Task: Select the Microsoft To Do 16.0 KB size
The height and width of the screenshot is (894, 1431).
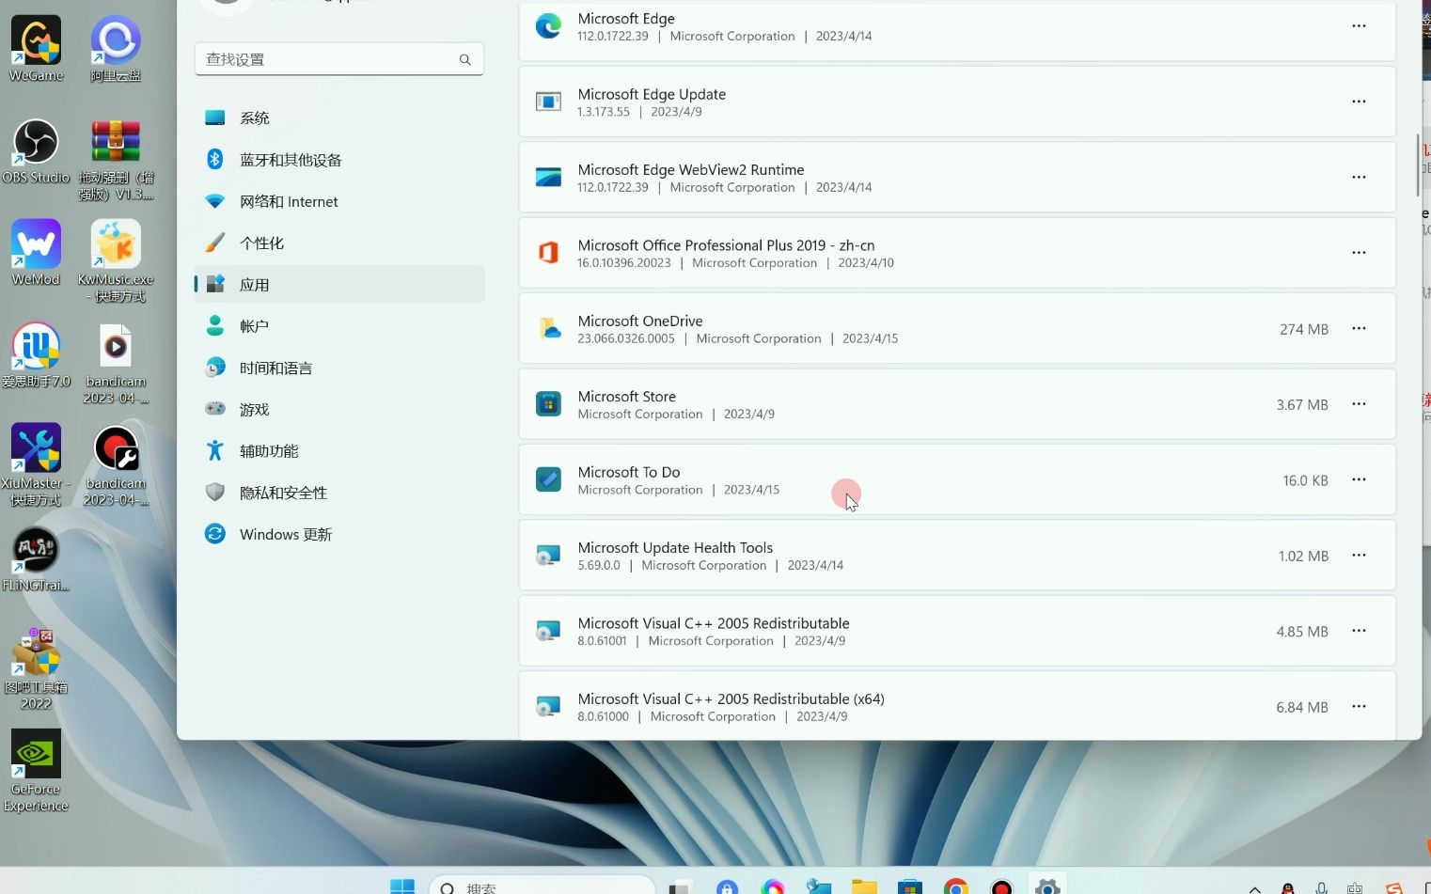Action: point(1305,480)
